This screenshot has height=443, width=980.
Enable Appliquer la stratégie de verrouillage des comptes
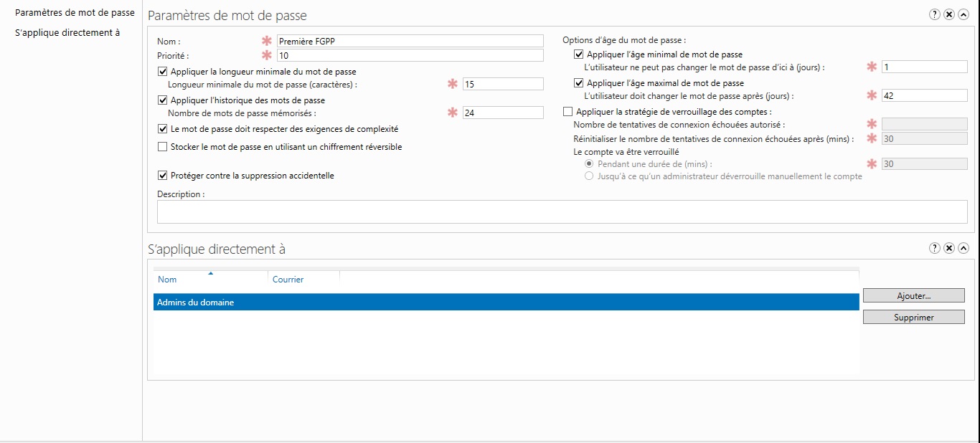[568, 112]
